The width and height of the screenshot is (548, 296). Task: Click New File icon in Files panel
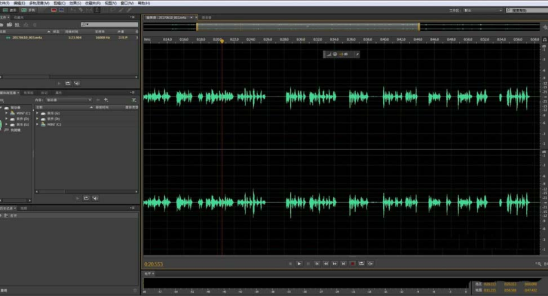point(17,24)
